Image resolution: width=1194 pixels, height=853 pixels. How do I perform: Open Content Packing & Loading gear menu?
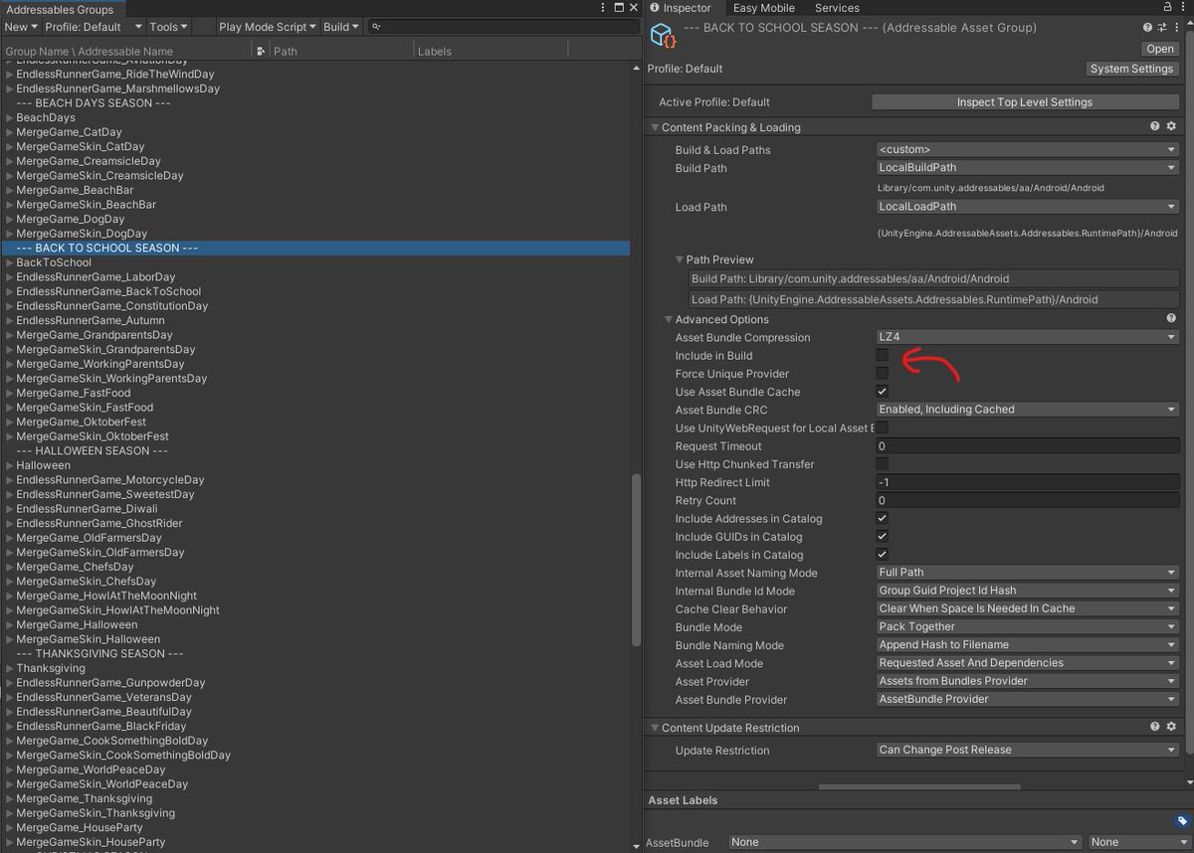1171,127
